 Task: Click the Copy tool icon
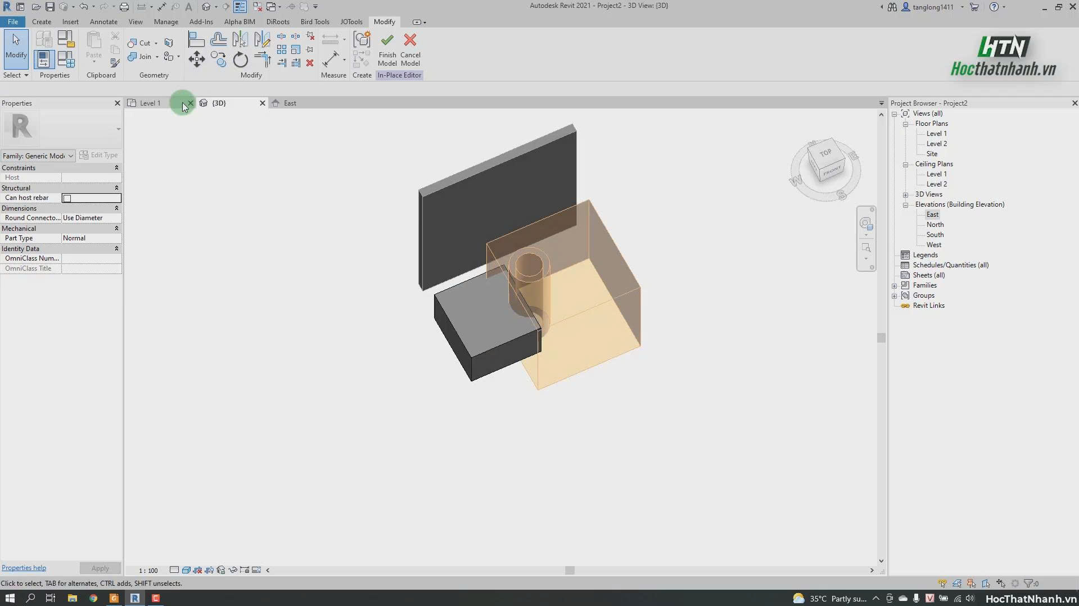(218, 59)
